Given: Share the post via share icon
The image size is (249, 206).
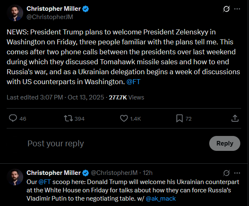Looking at the screenshot, I should (235, 119).
